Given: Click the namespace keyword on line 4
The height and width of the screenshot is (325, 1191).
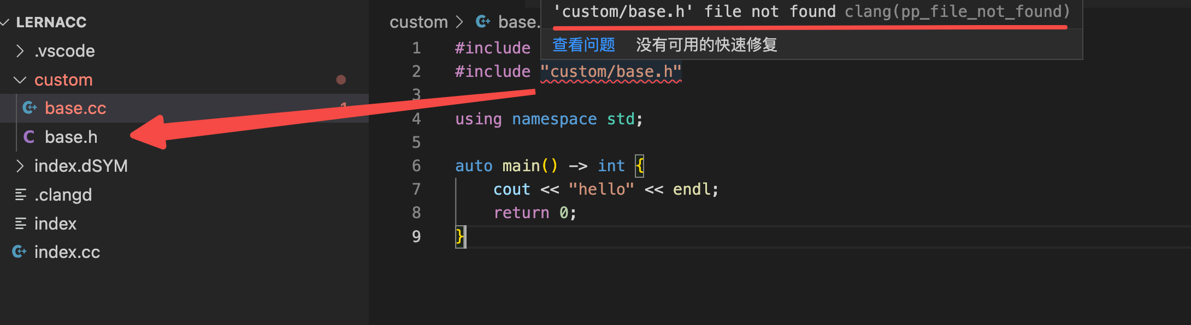Looking at the screenshot, I should point(555,119).
